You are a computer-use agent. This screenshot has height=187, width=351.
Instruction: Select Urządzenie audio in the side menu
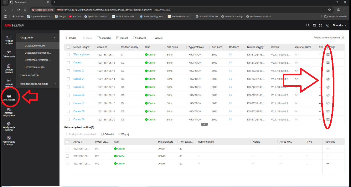[34, 67]
